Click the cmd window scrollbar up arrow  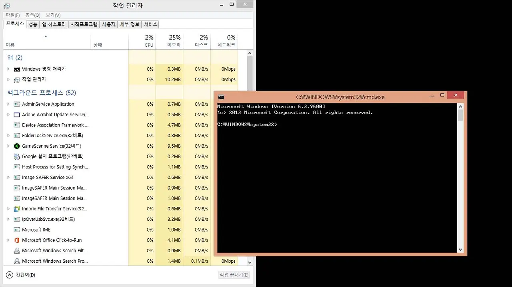460,107
